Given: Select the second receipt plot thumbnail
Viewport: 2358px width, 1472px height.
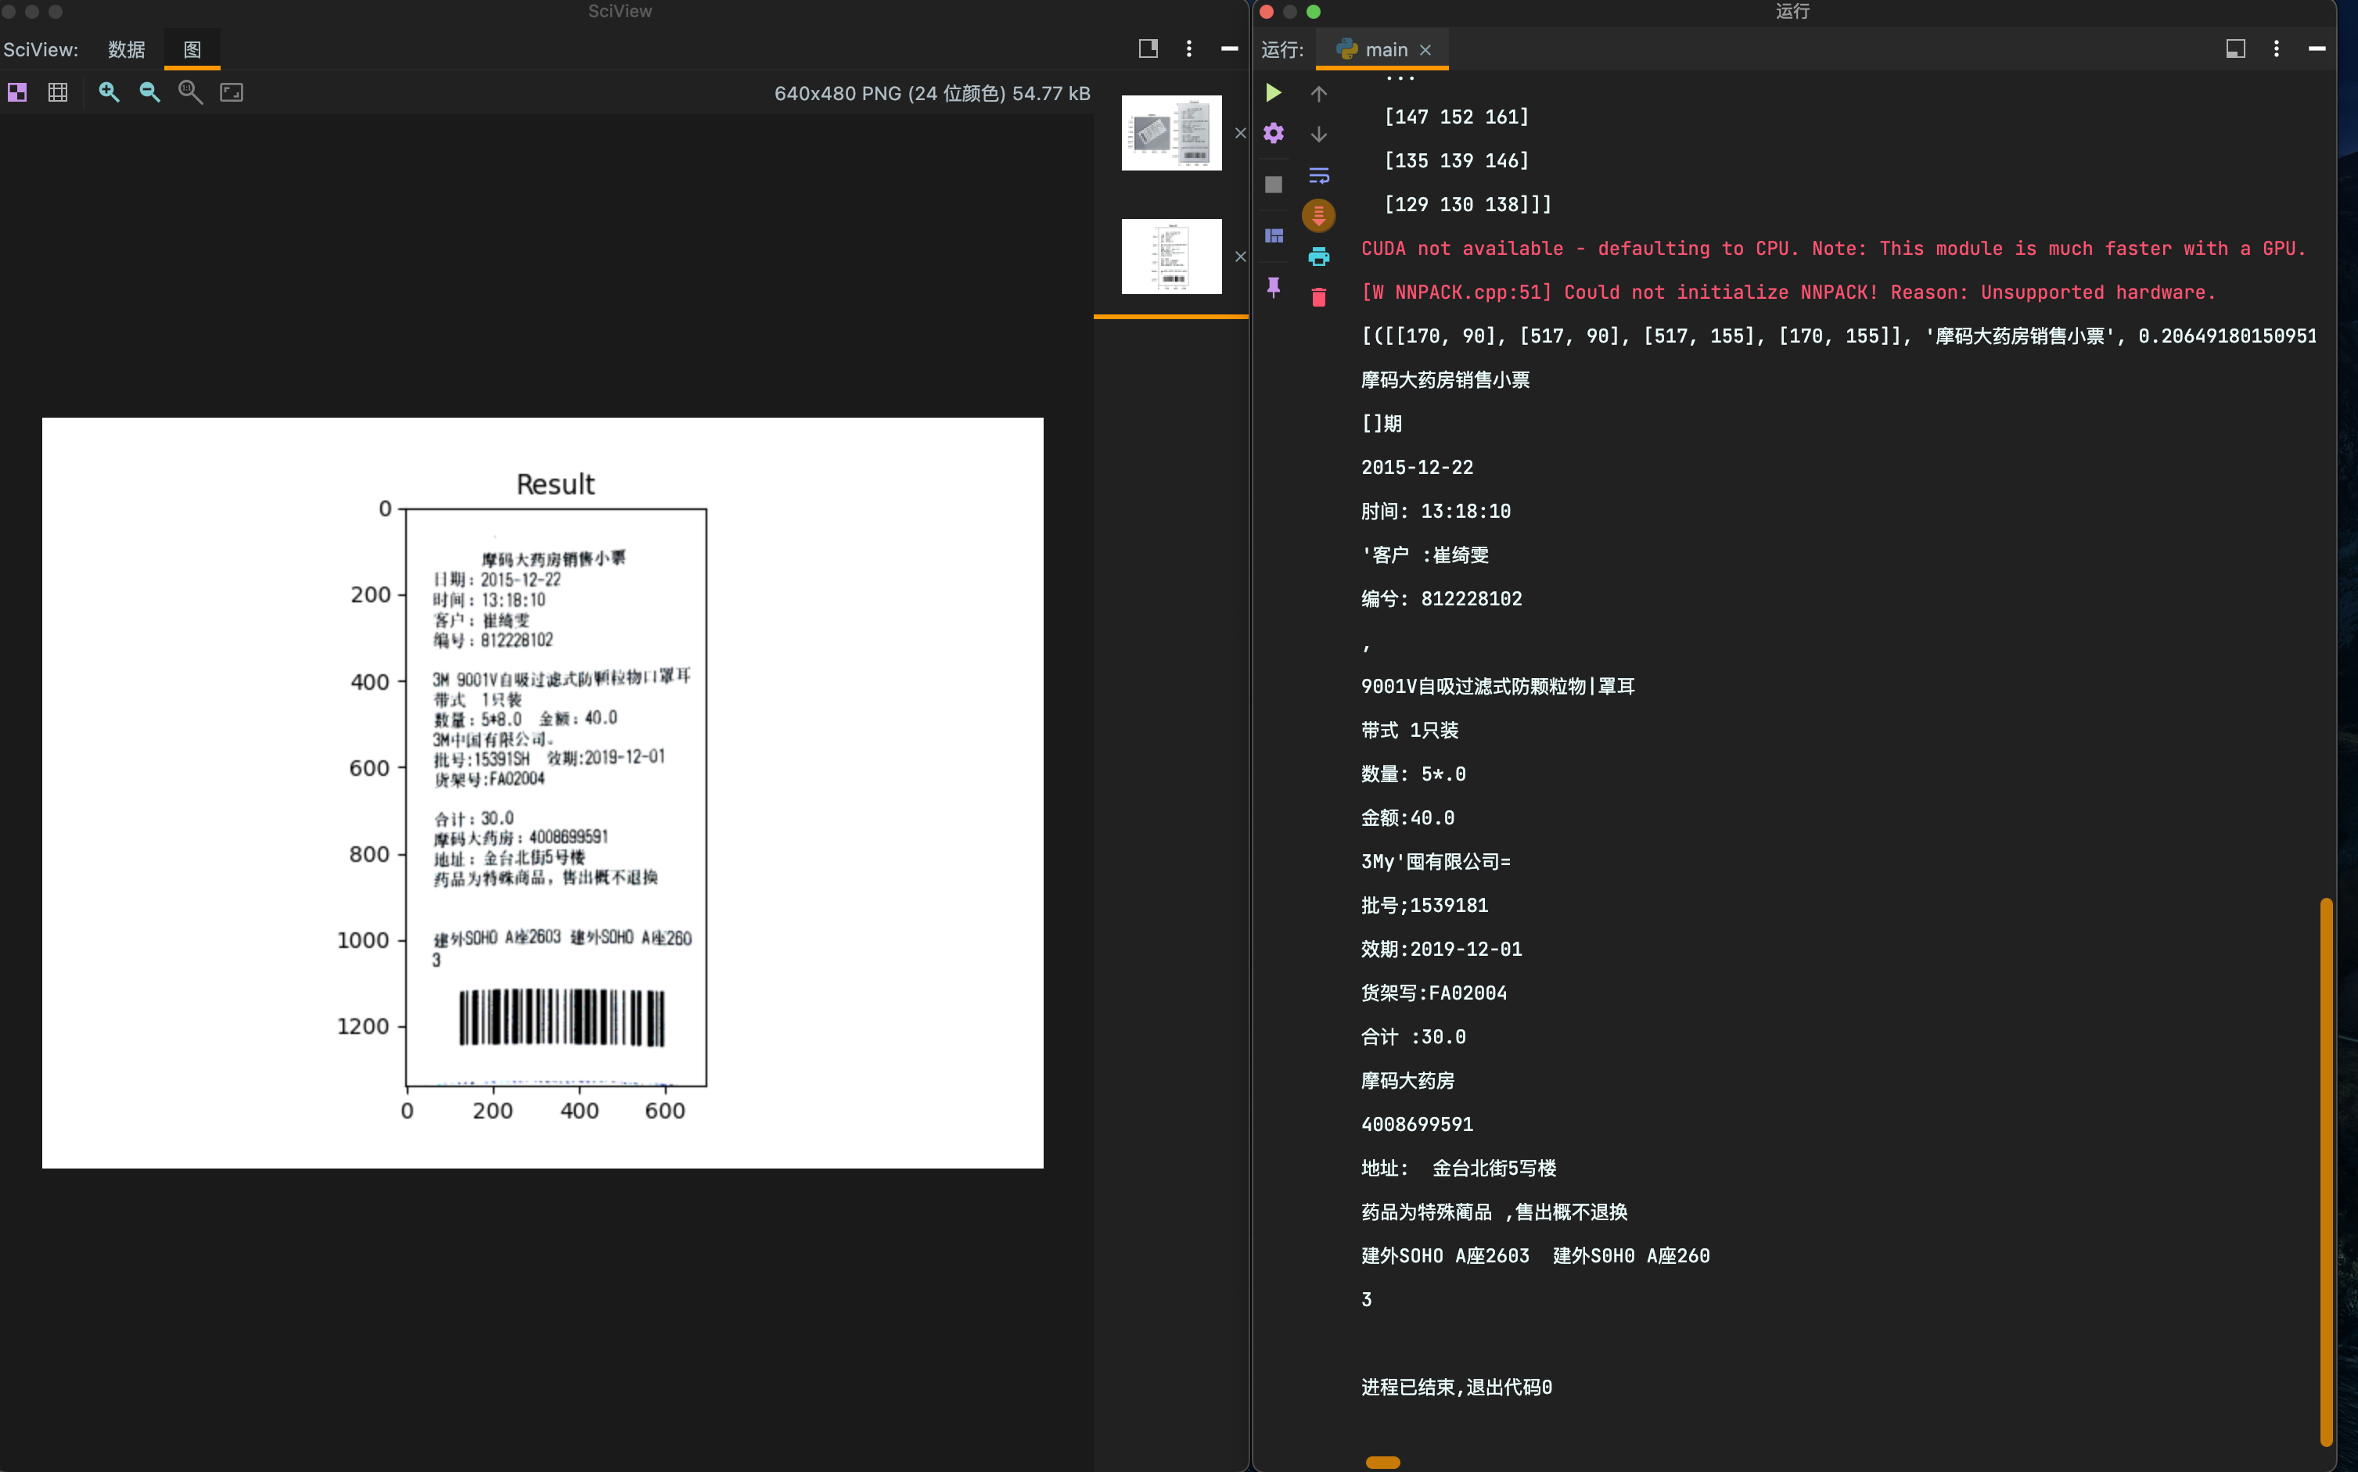Looking at the screenshot, I should [x=1171, y=256].
